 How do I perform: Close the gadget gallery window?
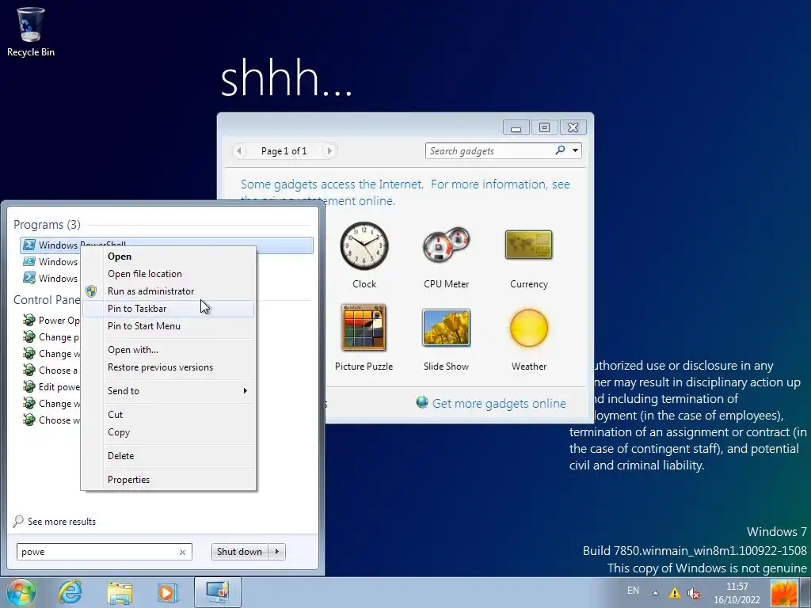coord(573,127)
